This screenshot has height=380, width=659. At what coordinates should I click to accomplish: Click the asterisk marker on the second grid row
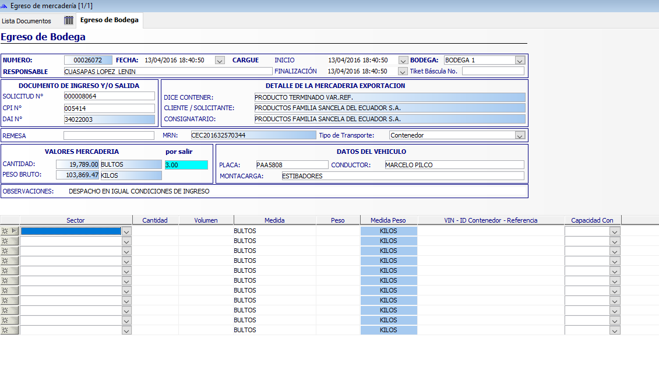tap(5, 241)
